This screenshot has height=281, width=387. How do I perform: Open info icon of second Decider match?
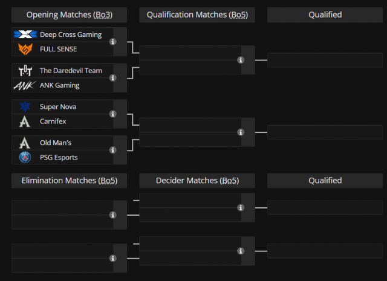(241, 251)
